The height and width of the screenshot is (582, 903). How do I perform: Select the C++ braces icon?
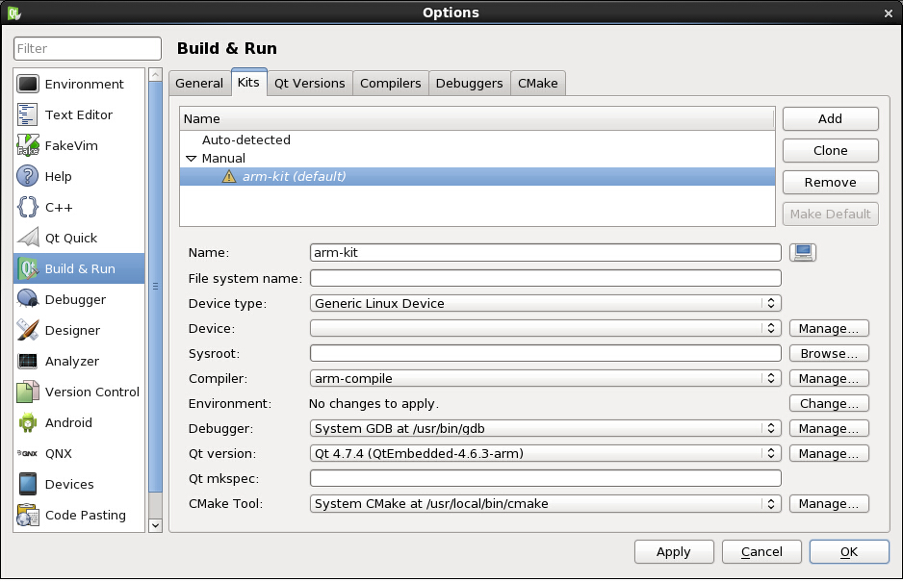pos(28,208)
